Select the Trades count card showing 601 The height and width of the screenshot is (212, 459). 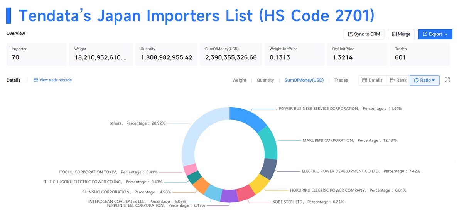pyautogui.click(x=420, y=54)
